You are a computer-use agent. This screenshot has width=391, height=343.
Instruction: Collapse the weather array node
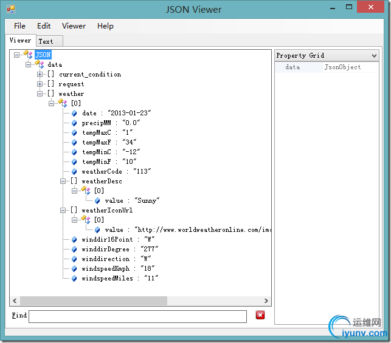point(40,94)
